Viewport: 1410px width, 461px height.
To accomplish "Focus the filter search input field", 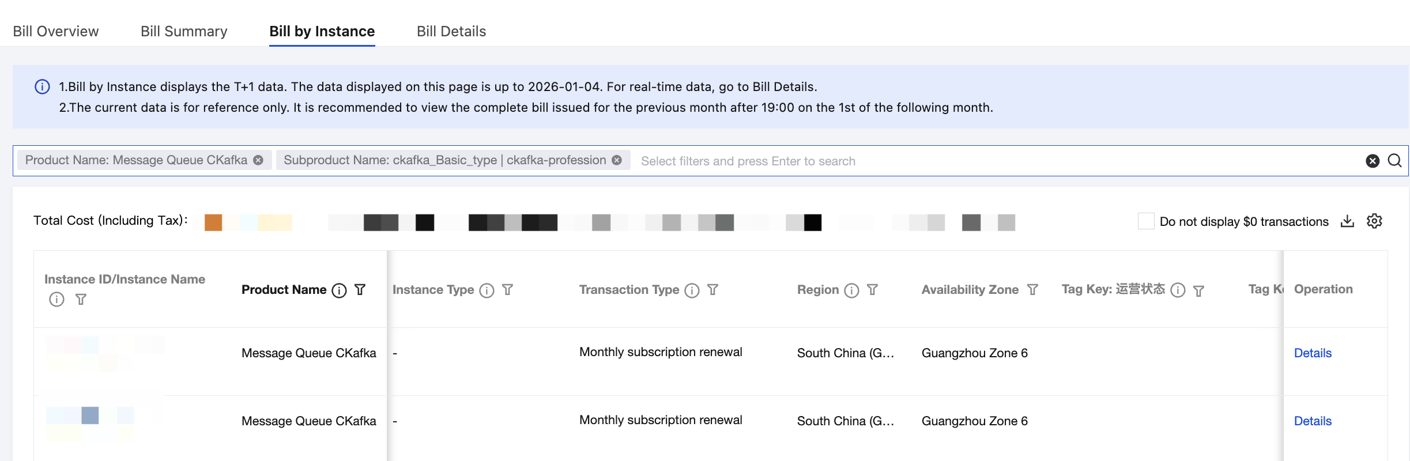I will 980,161.
